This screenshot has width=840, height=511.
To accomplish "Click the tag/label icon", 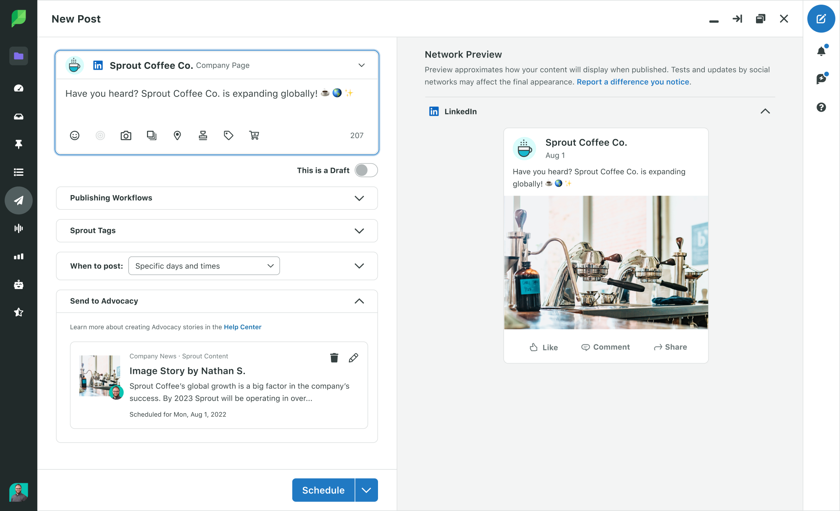I will point(228,136).
